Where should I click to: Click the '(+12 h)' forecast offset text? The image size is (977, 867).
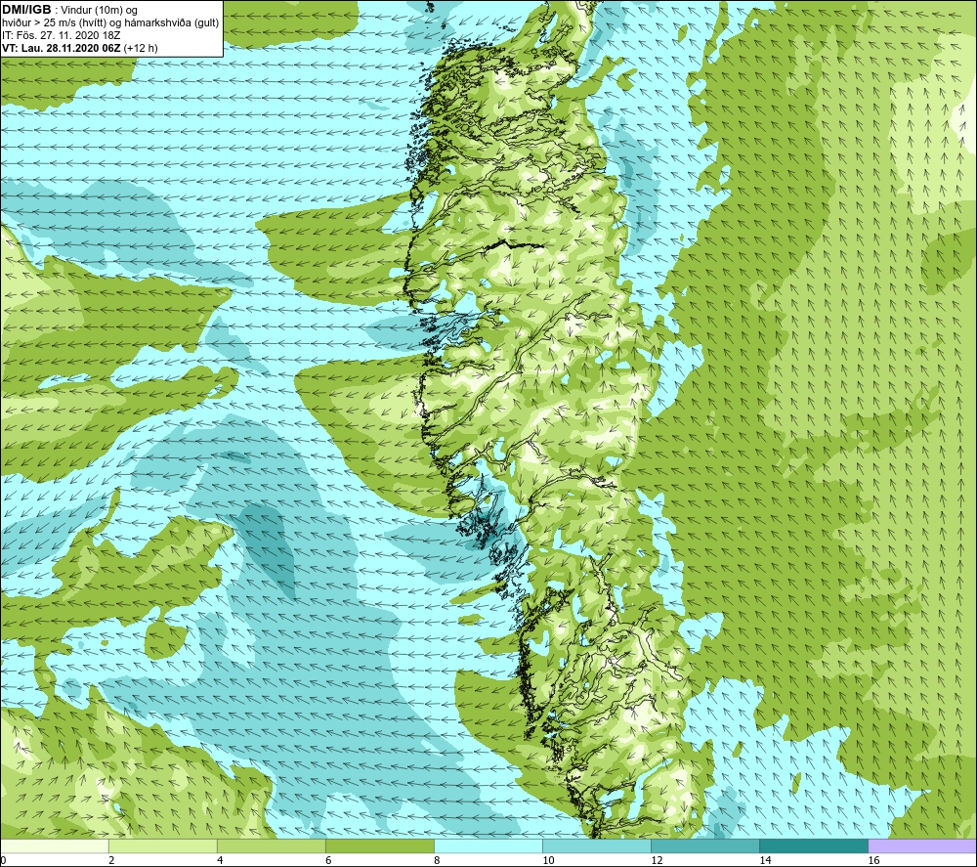tap(140, 48)
